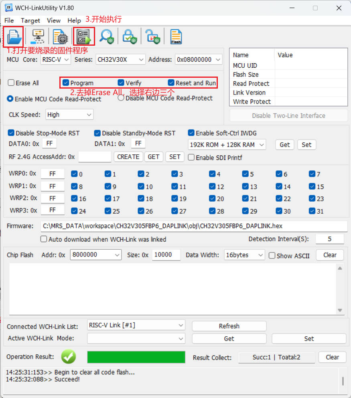
Task: Click the Detection Interval field
Action: [330, 239]
